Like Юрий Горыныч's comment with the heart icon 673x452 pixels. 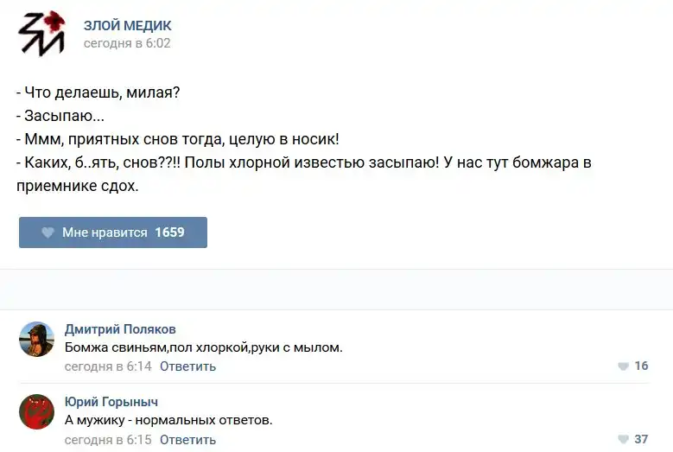coord(623,440)
